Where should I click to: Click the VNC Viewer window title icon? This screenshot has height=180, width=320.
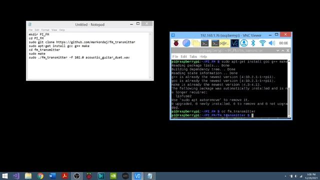pos(173,35)
